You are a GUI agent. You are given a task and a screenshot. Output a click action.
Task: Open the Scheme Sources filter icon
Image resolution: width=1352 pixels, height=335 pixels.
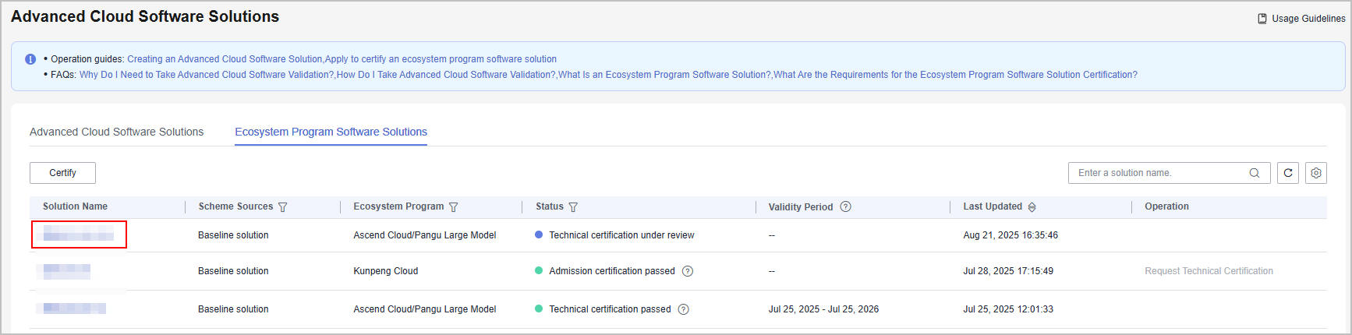pyautogui.click(x=283, y=207)
